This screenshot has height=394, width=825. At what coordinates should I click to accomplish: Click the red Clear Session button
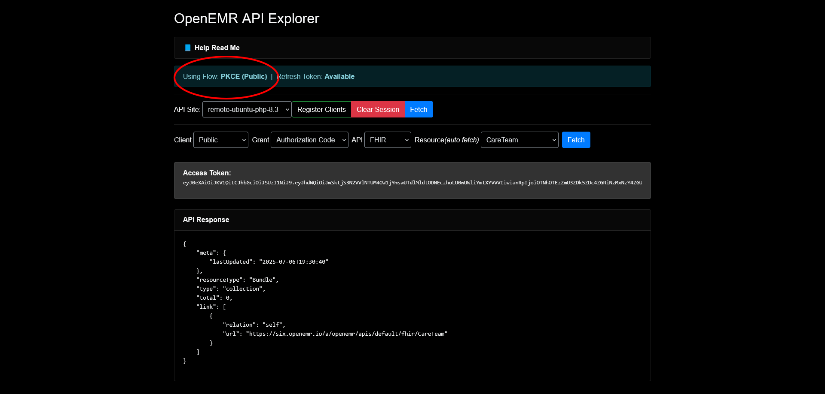[x=378, y=109]
